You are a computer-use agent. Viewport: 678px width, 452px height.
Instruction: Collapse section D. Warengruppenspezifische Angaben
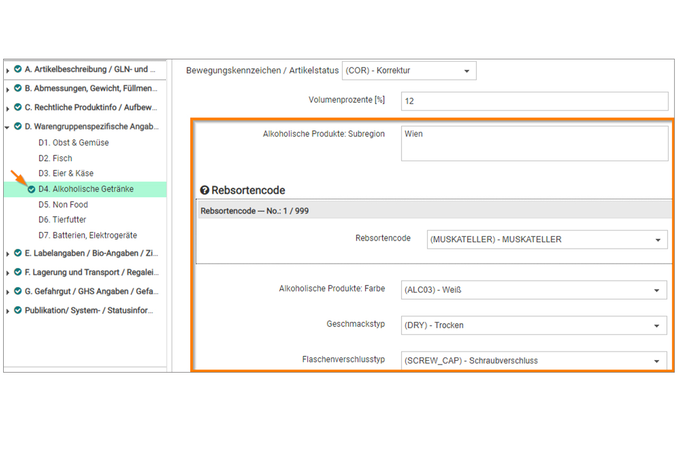[x=8, y=127]
